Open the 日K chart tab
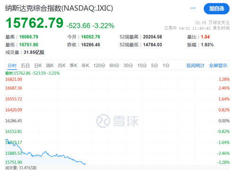 38,66
